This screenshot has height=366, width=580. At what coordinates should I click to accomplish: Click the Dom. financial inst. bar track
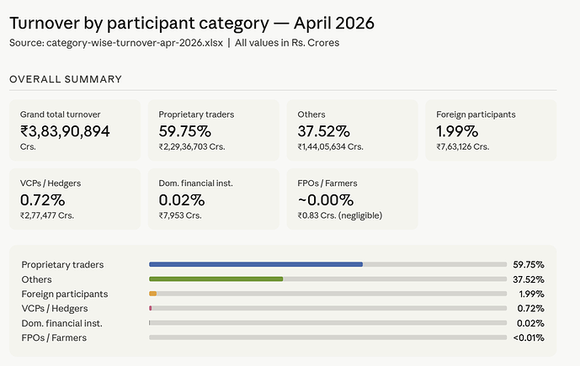(327, 323)
